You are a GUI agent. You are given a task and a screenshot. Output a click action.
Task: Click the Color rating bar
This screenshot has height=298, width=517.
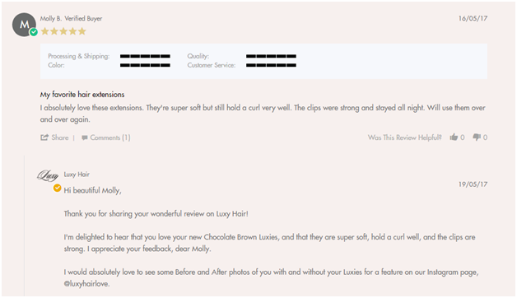click(145, 65)
